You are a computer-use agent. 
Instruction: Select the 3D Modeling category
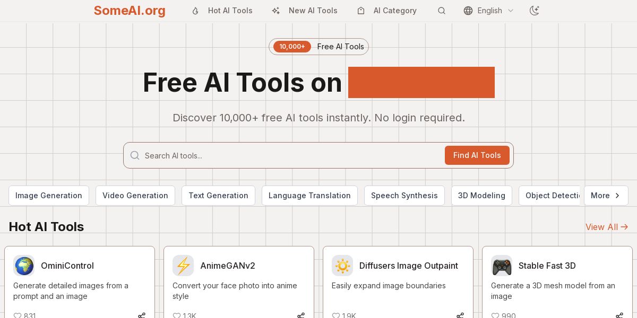point(481,196)
